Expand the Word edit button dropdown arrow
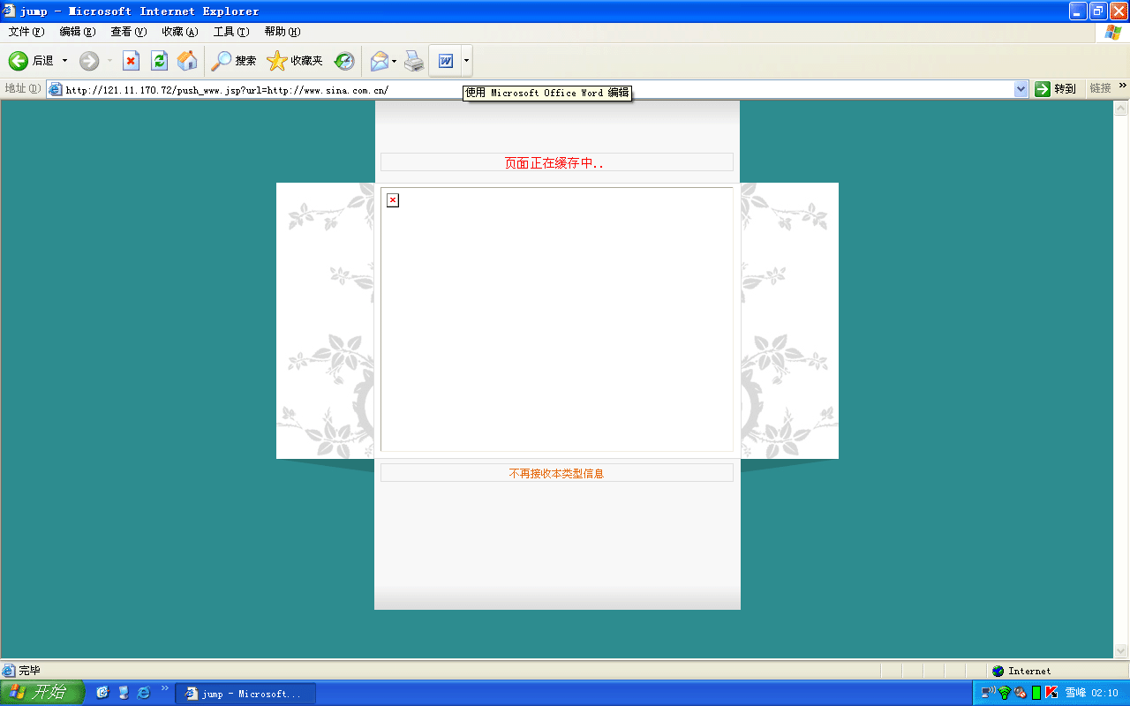This screenshot has width=1130, height=706. coord(466,61)
